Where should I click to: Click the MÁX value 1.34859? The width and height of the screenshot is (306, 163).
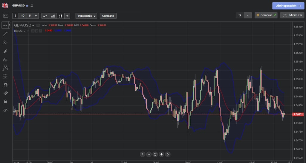click(69, 25)
